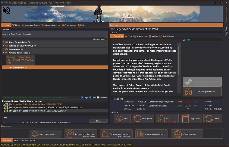
Task: Click the Title ID value
Action: (x=218, y=109)
